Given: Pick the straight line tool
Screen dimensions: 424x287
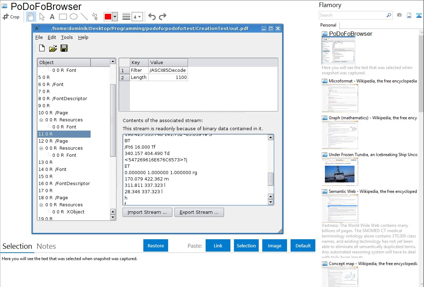Looking at the screenshot, I should [x=84, y=17].
